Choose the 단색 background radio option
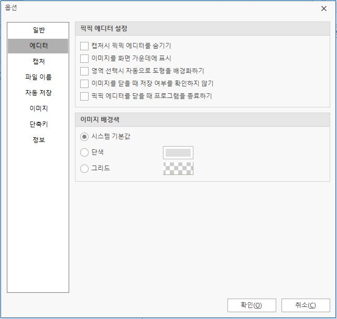337x319 pixels. tap(84, 152)
